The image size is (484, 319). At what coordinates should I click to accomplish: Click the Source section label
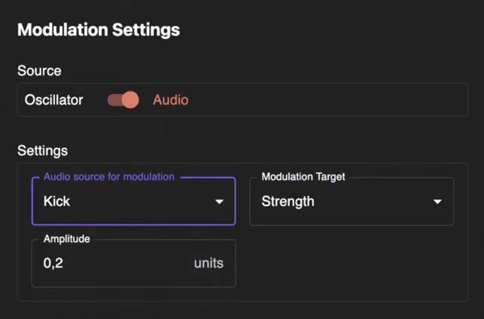[x=39, y=71]
